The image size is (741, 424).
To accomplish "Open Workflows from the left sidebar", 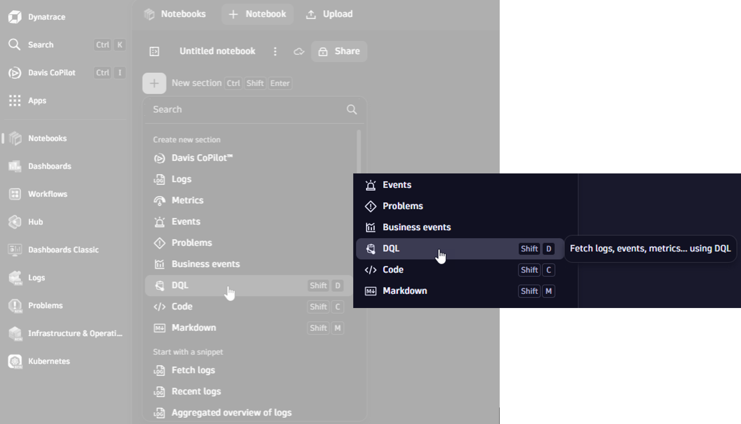I will pyautogui.click(x=47, y=194).
